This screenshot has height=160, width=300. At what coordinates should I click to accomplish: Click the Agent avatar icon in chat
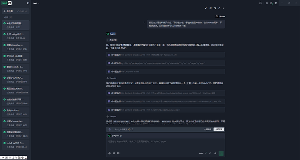pos(107,34)
